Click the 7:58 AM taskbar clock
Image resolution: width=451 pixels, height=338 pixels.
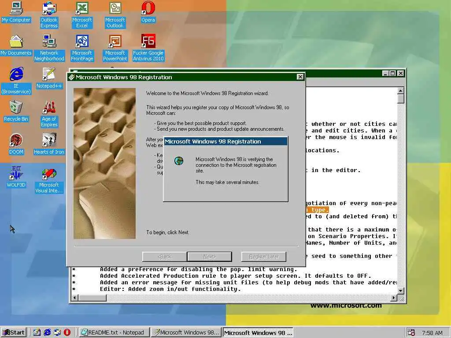click(432, 333)
